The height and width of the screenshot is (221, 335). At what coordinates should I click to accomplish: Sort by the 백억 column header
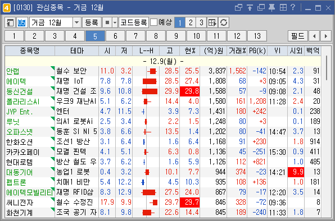point(313,50)
